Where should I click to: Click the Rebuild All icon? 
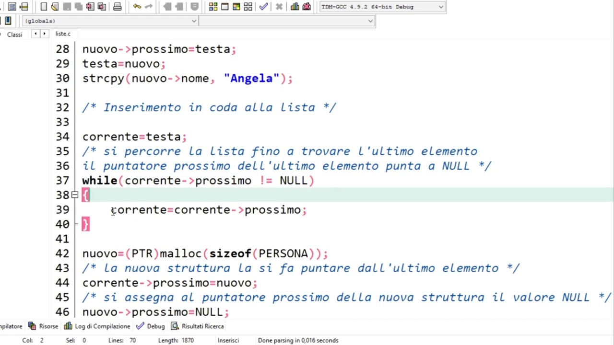248,7
